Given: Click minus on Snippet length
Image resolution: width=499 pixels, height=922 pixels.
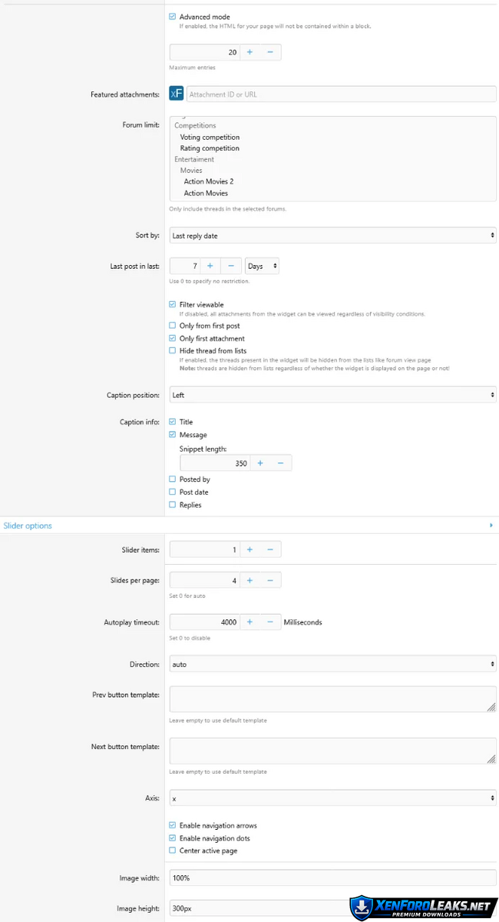Looking at the screenshot, I should 280,463.
